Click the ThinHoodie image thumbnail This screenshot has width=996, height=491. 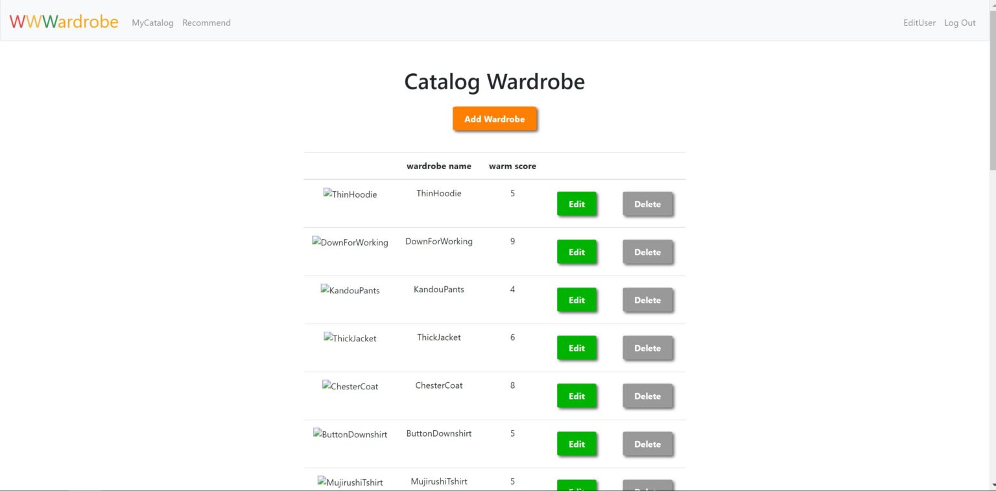(x=350, y=194)
